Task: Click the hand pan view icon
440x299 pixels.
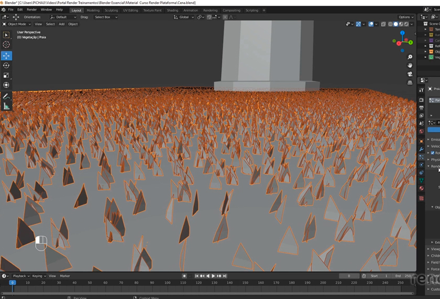Action: coord(410,65)
